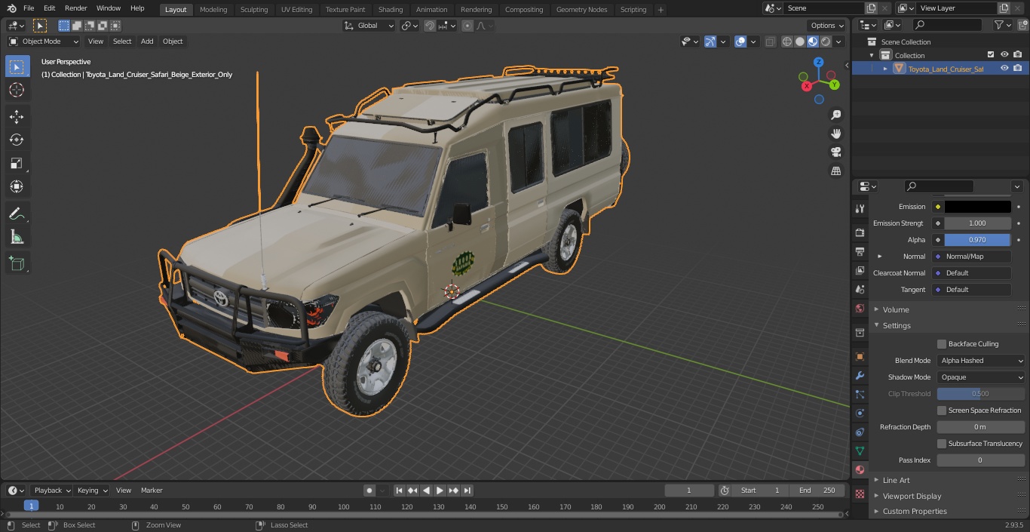Select the Add Cube tool
Viewport: 1030px width, 532px height.
tap(17, 263)
